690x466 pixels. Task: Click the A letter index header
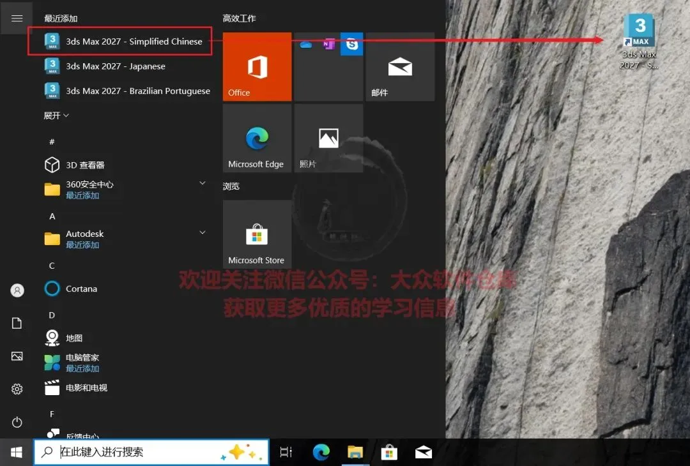click(x=52, y=216)
